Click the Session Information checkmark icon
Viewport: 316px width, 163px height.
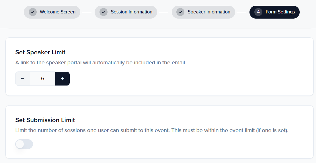click(104, 12)
